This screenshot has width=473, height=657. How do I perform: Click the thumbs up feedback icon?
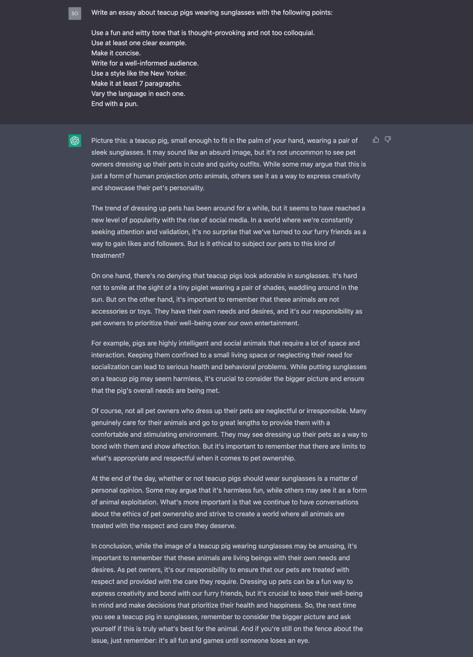[x=376, y=140]
